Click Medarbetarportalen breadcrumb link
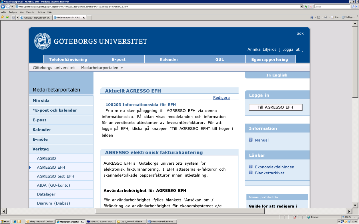Screen dimensions: 359x224 [x=100, y=68]
